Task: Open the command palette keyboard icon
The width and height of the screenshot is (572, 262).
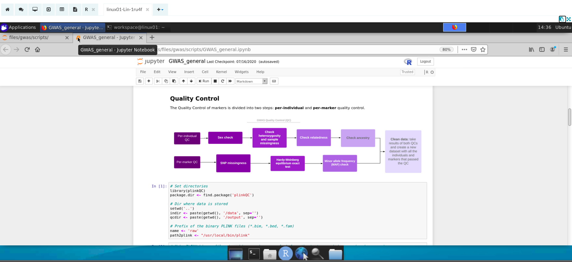Action: click(x=274, y=81)
